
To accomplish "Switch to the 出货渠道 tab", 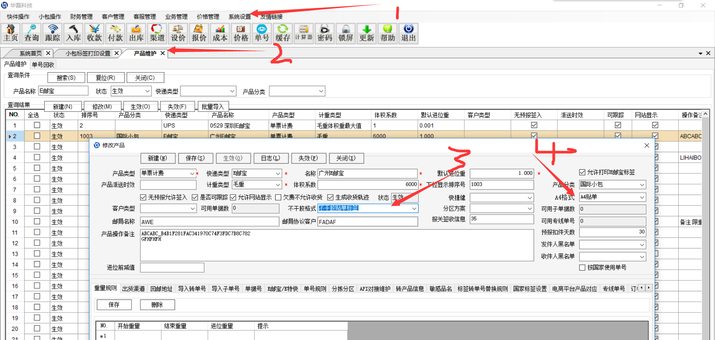I will click(133, 289).
